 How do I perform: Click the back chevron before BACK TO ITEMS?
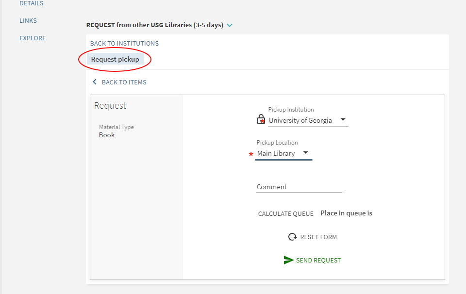click(95, 82)
